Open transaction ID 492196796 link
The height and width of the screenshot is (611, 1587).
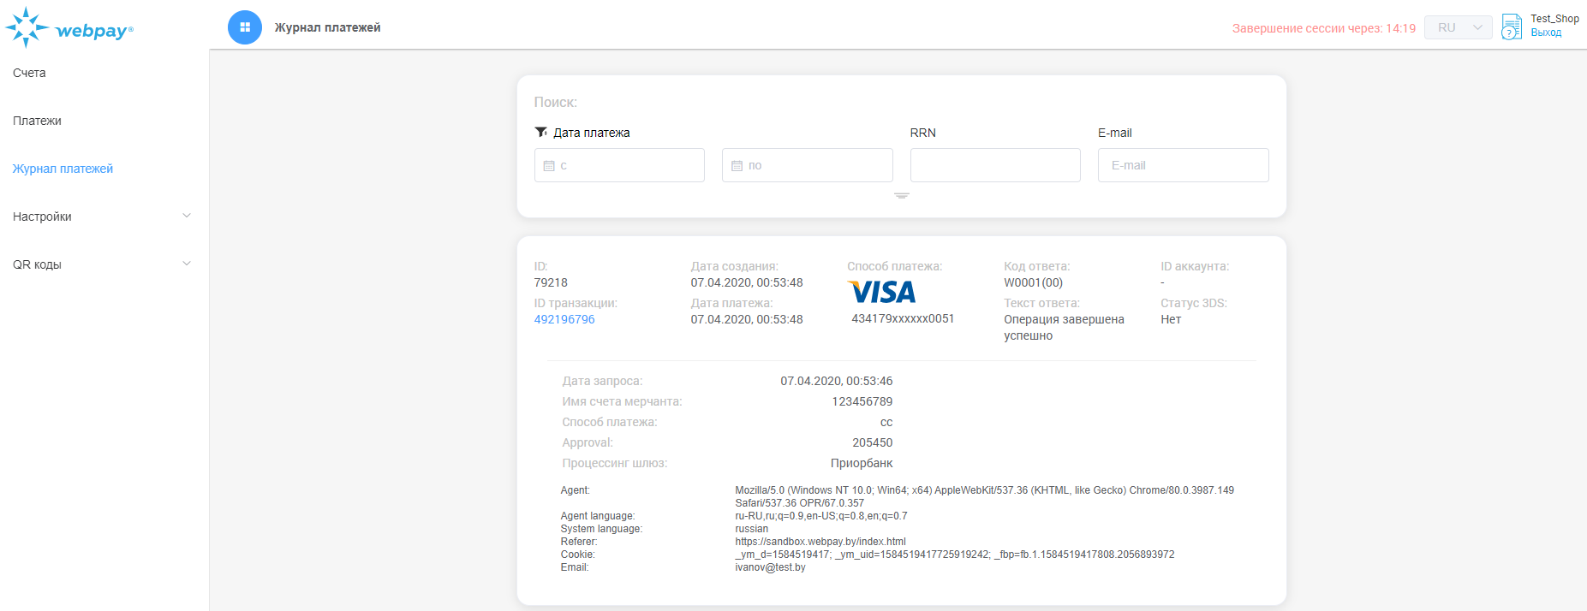[564, 319]
